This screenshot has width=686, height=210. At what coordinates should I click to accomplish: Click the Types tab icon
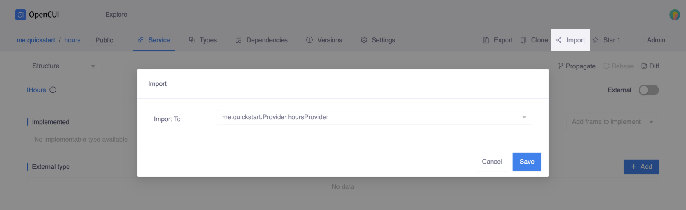tap(192, 40)
